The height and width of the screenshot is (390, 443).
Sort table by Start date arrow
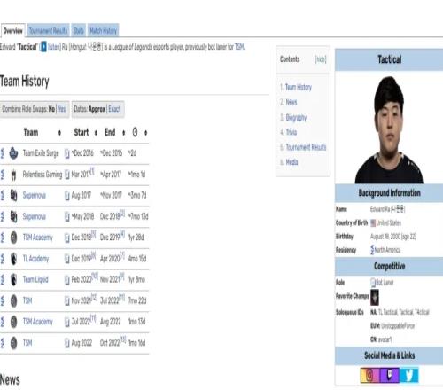(x=96, y=133)
